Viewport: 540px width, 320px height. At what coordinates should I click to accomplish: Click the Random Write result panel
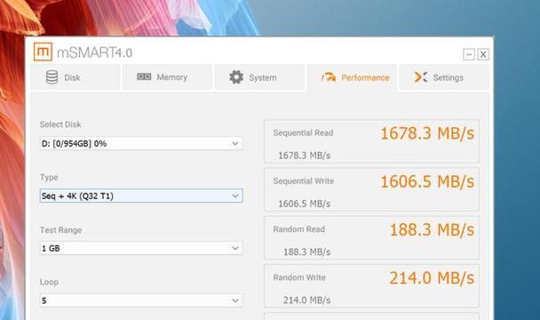(x=371, y=286)
